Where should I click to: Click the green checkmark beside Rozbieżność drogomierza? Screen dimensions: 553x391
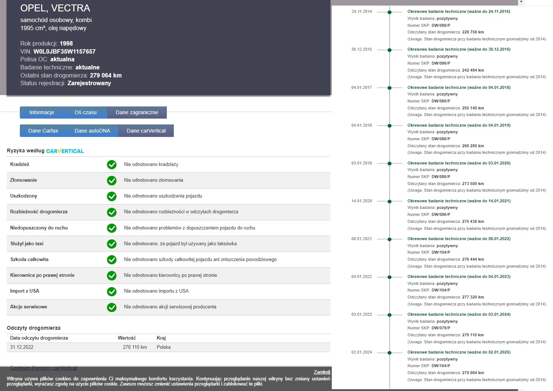(x=112, y=212)
